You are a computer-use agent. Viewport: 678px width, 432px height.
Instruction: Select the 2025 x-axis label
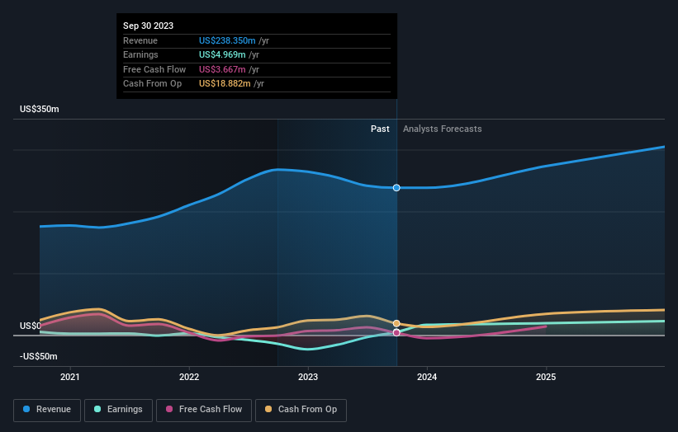click(546, 377)
